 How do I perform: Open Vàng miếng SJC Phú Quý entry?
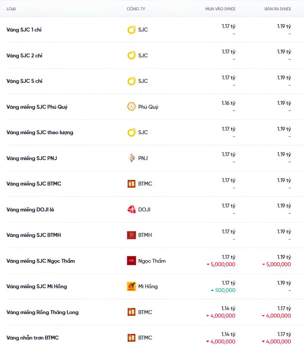(x=37, y=107)
